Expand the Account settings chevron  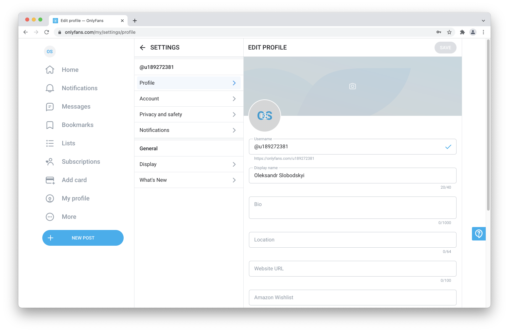tap(234, 99)
